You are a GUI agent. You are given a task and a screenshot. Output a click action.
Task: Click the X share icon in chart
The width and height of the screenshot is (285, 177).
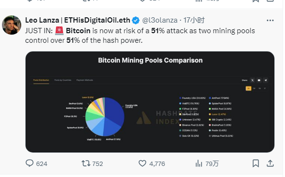coord(253,80)
